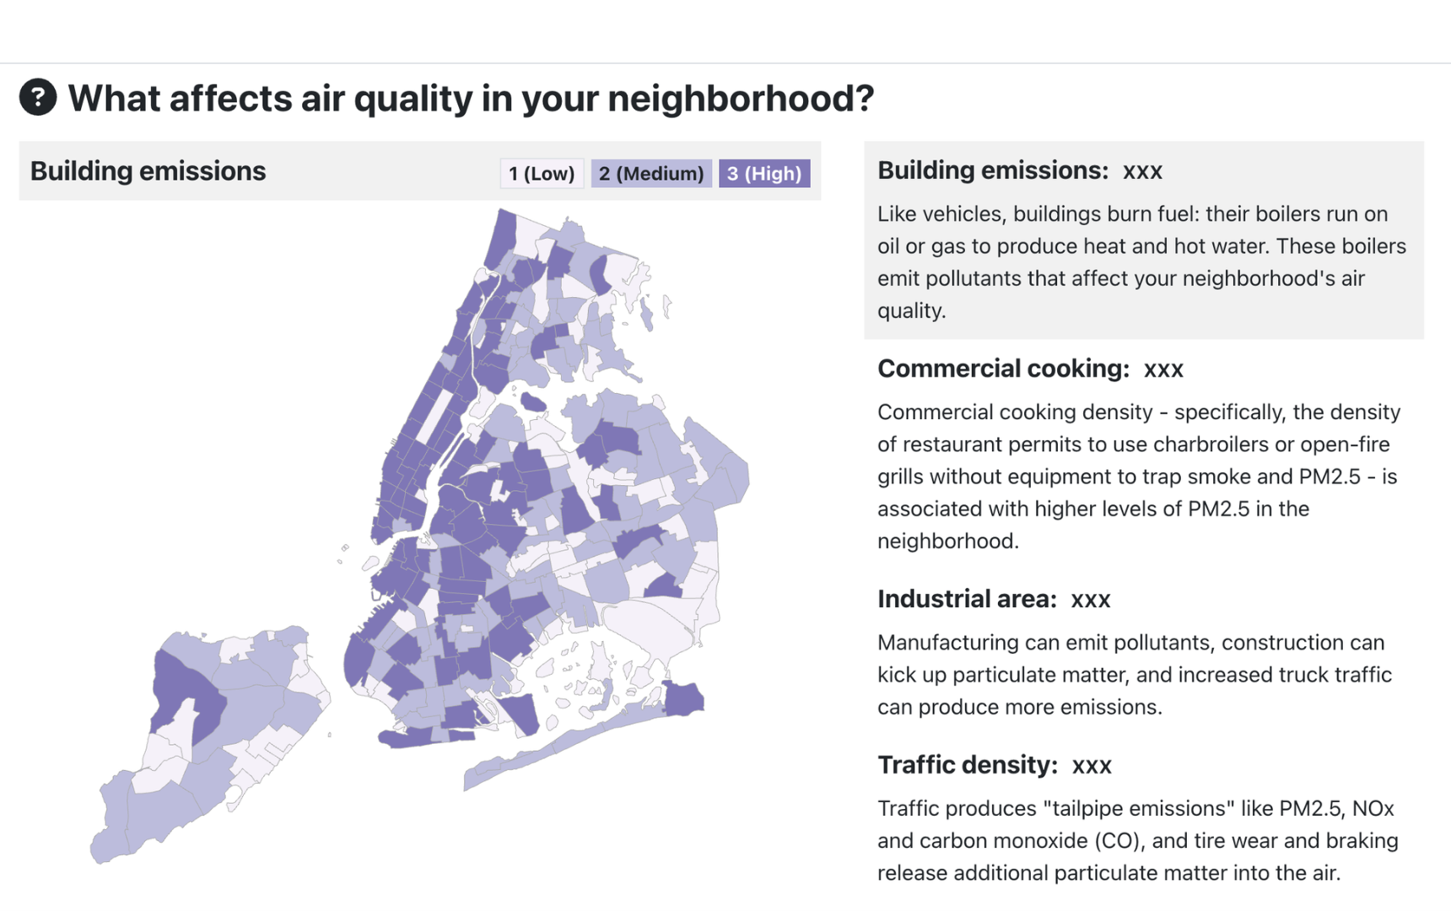Select the Industrial area factor
This screenshot has width=1451, height=911.
coord(967,599)
